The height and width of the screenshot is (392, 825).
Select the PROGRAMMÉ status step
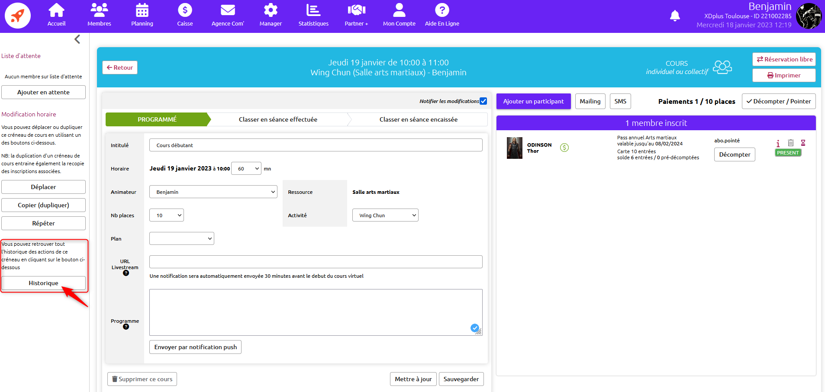pos(157,119)
